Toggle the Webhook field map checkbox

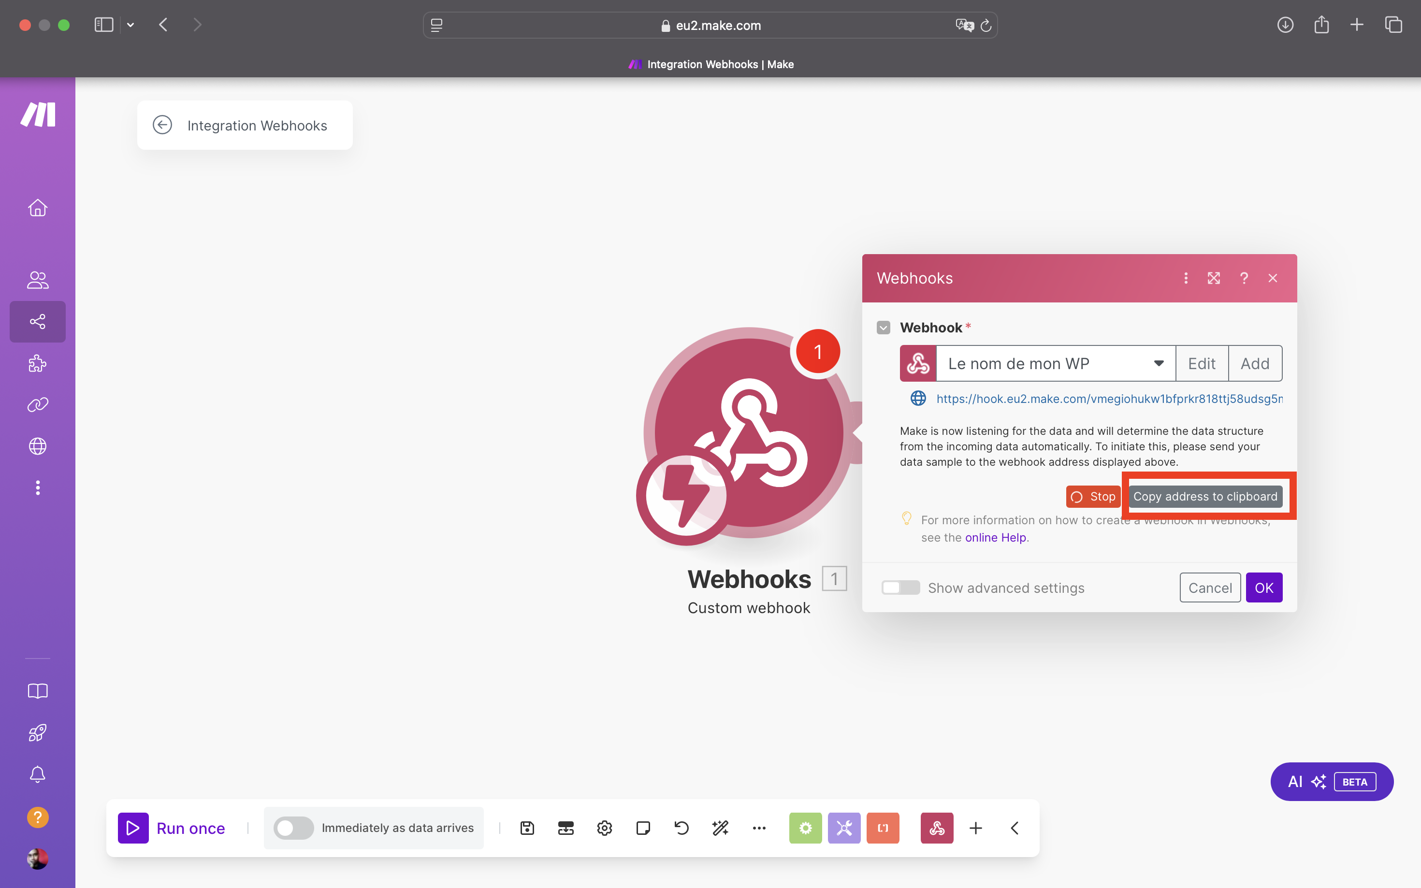[x=884, y=327]
